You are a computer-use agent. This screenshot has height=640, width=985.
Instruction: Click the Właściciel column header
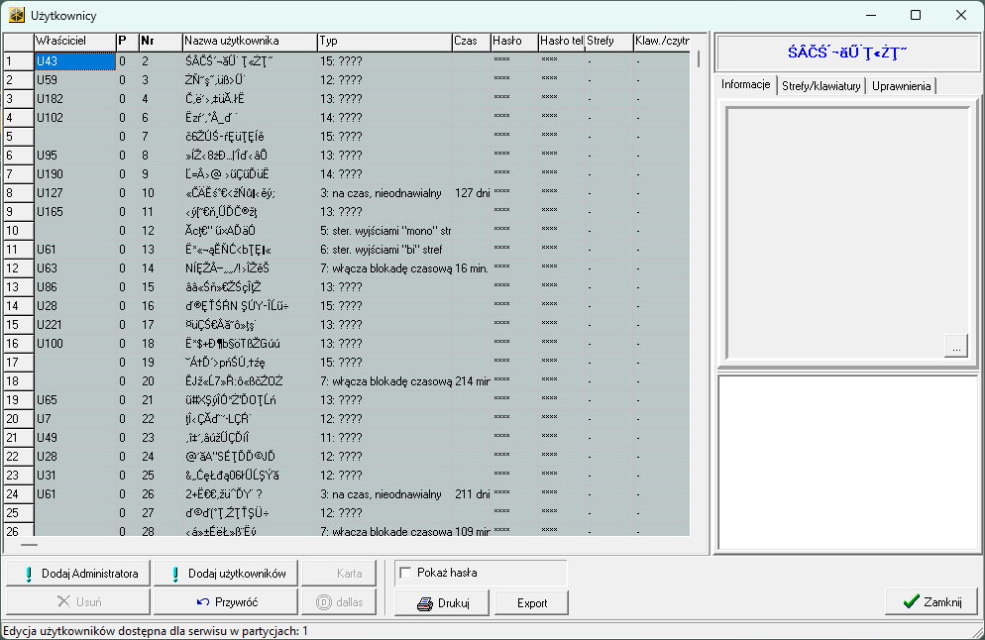[73, 42]
